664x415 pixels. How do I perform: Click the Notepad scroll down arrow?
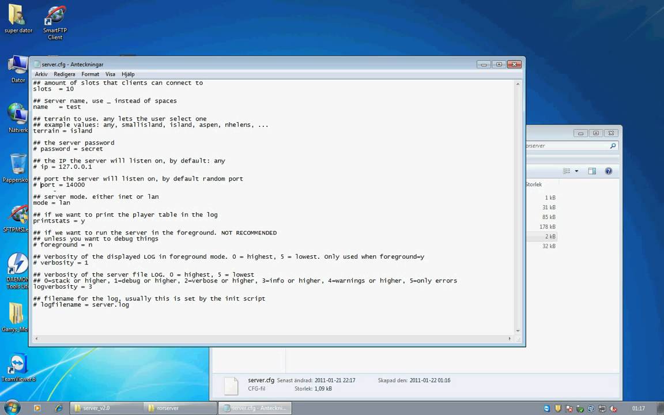[x=518, y=331]
